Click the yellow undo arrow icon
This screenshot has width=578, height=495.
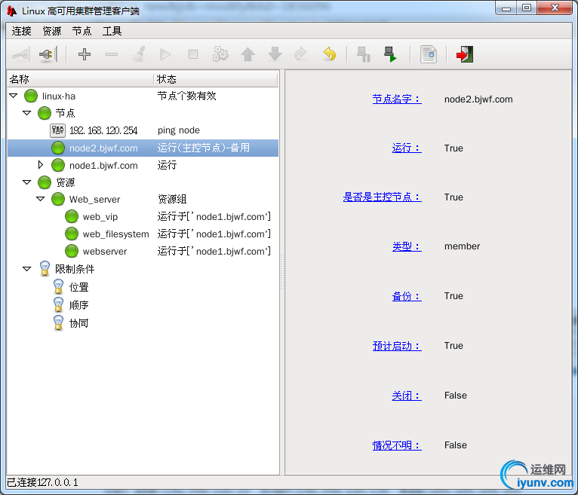coord(329,54)
